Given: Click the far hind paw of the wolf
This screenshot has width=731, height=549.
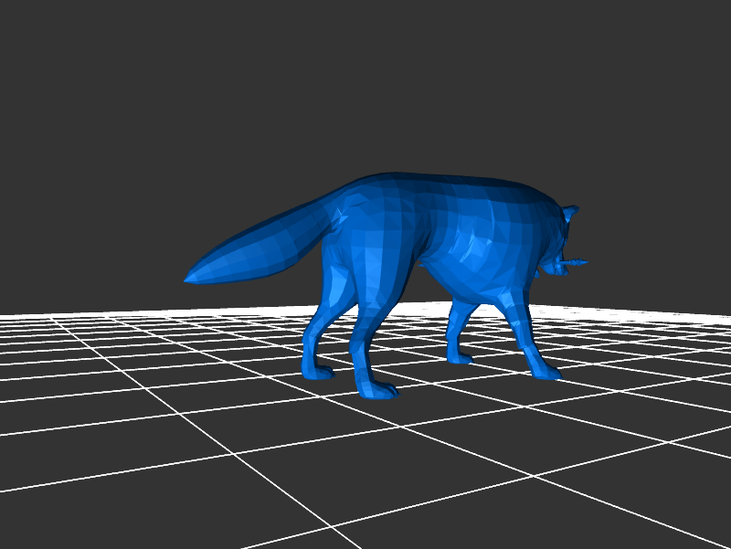Looking at the screenshot, I should click(316, 371).
